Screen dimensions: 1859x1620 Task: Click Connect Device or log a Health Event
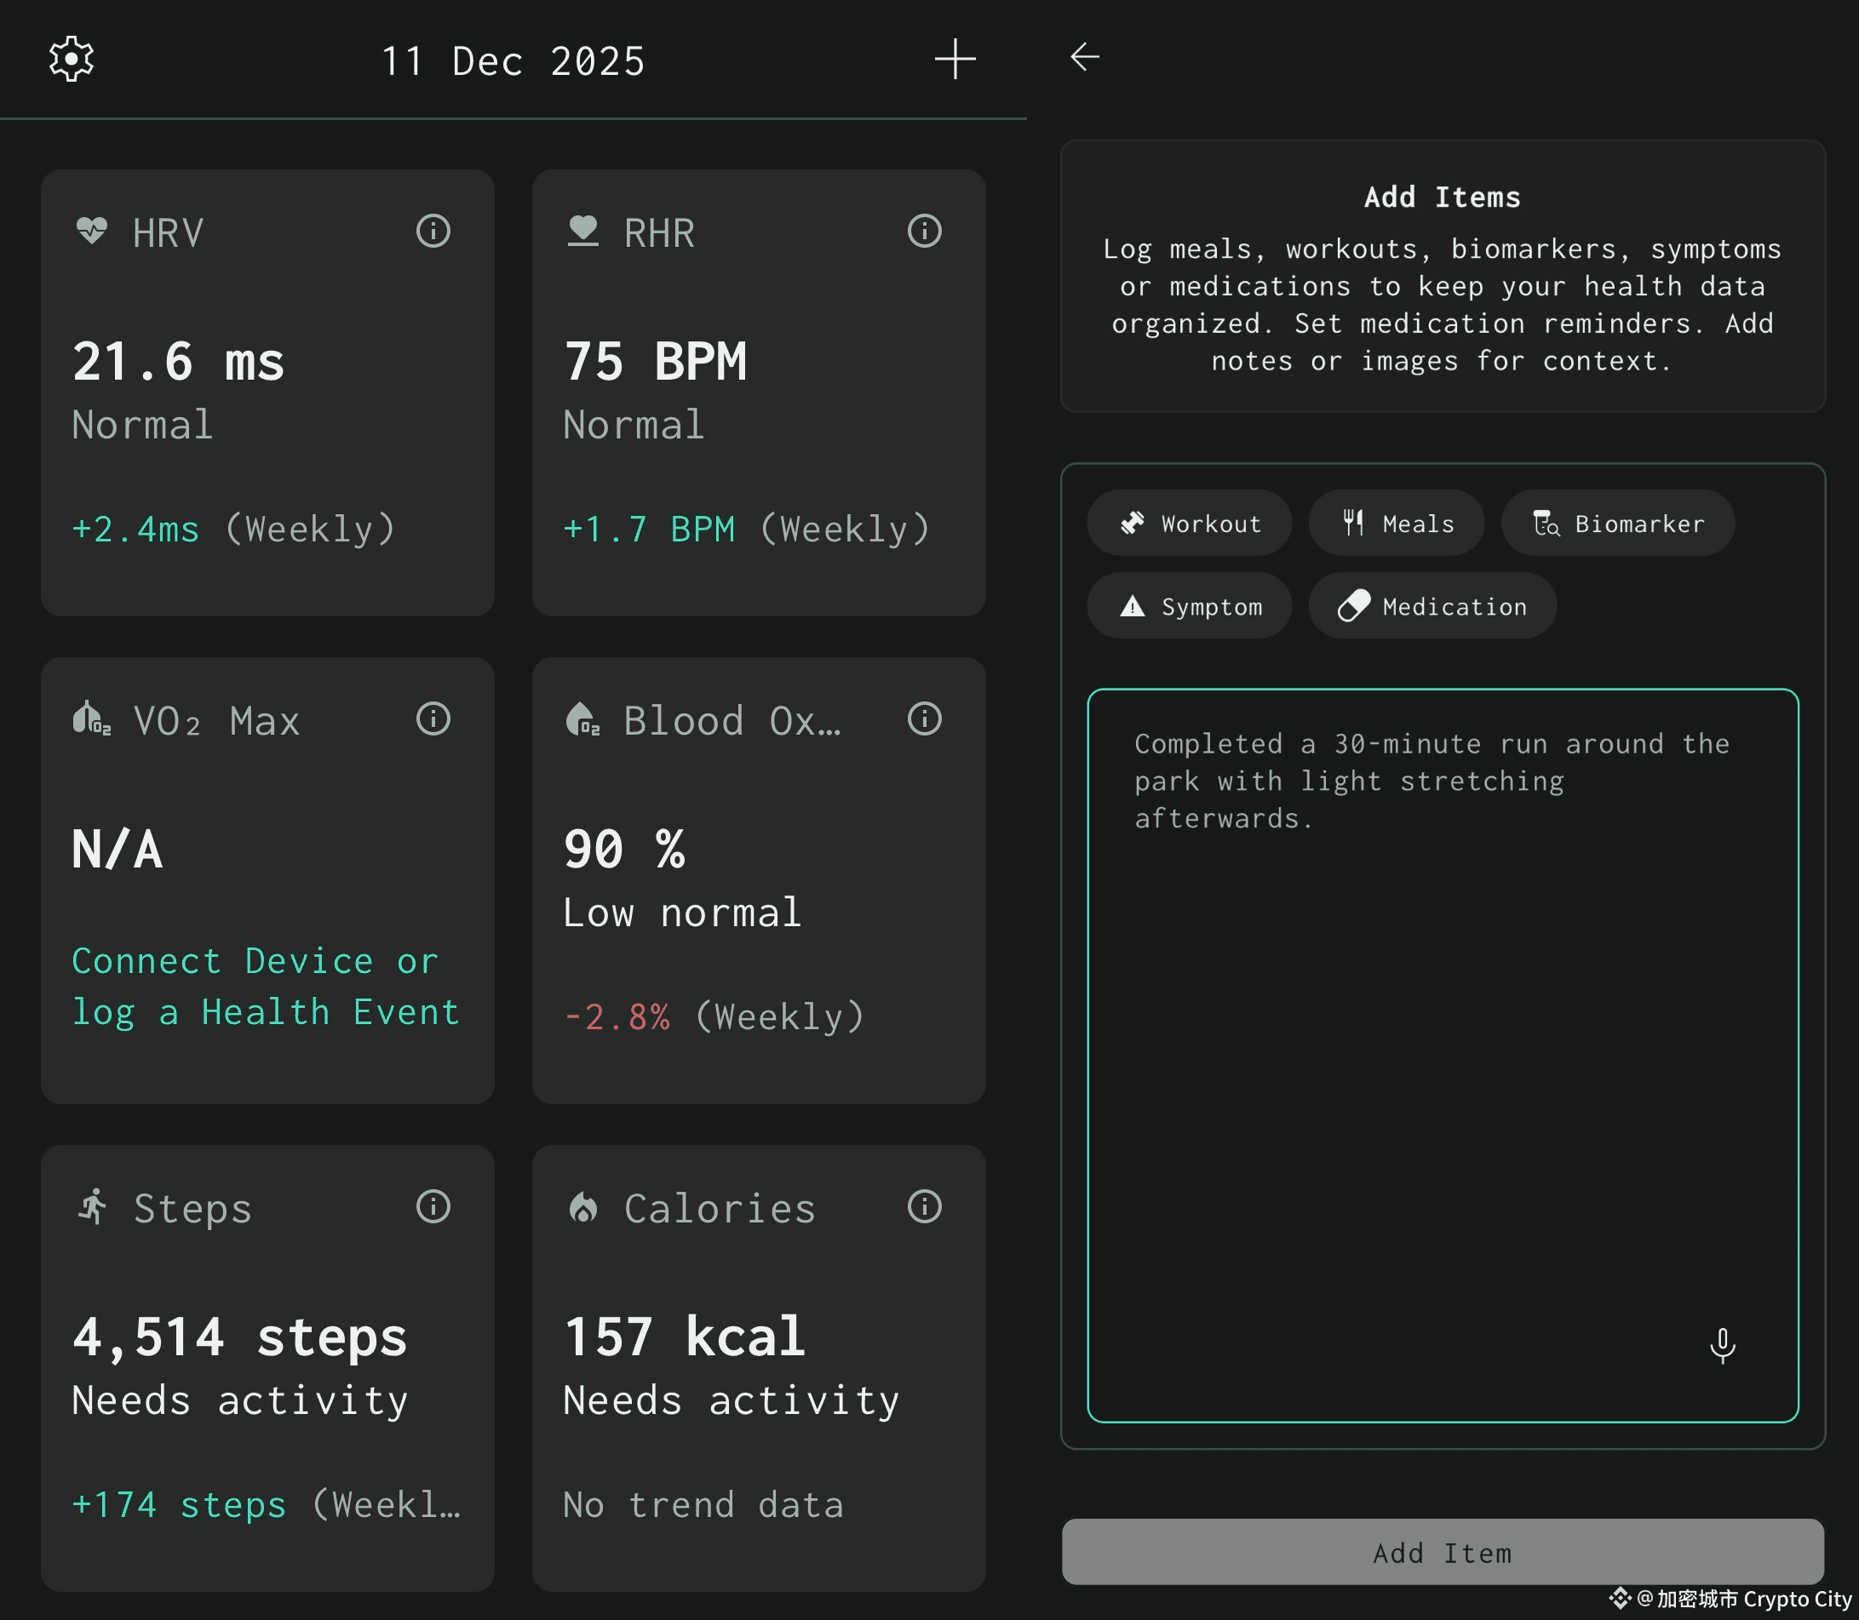tap(265, 986)
